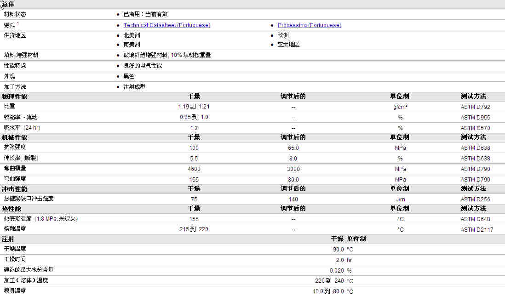The height and width of the screenshot is (296, 505).
Task: Click the "加工方法" row label
Action: [x=15, y=87]
